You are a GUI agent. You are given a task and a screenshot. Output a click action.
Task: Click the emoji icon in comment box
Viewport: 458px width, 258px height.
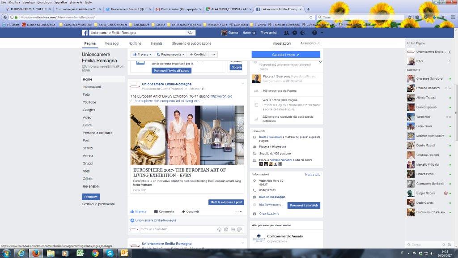[x=219, y=229]
